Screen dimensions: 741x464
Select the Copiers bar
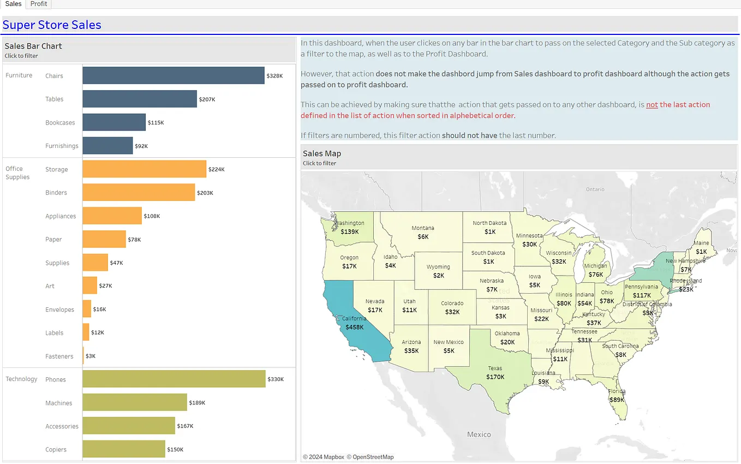(124, 449)
